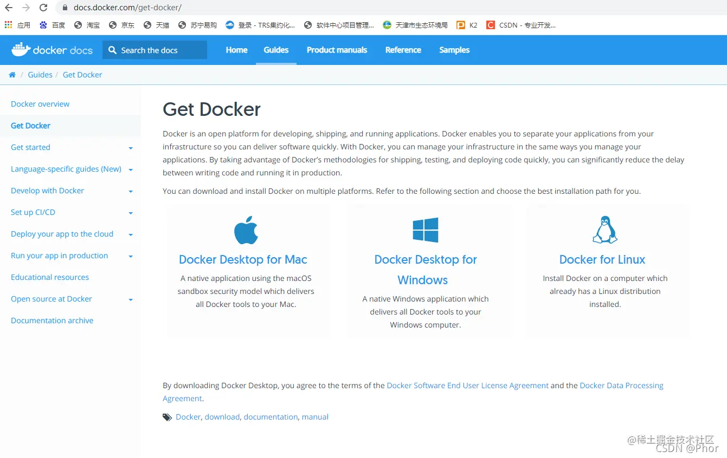Open the Reference nav tab
727x458 pixels.
point(403,50)
